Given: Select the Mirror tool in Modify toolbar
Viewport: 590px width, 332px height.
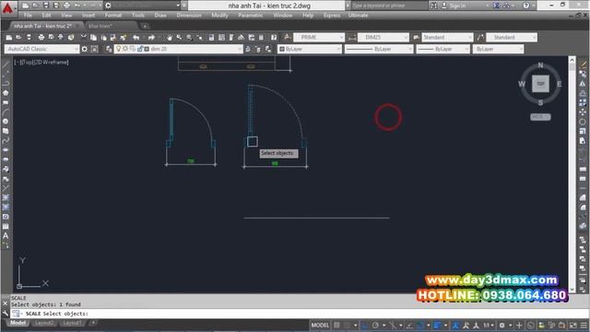Looking at the screenshot, I should tap(583, 84).
